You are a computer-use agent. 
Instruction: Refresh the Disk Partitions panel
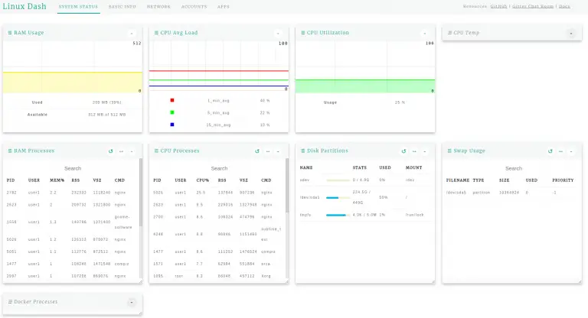click(x=403, y=151)
